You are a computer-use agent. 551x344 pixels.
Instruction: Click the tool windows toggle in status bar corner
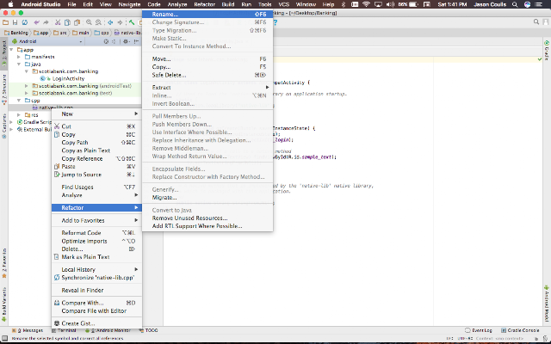tap(4, 338)
